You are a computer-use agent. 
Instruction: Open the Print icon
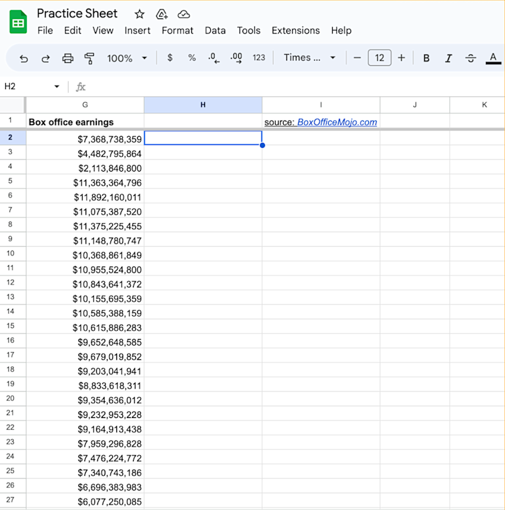68,58
